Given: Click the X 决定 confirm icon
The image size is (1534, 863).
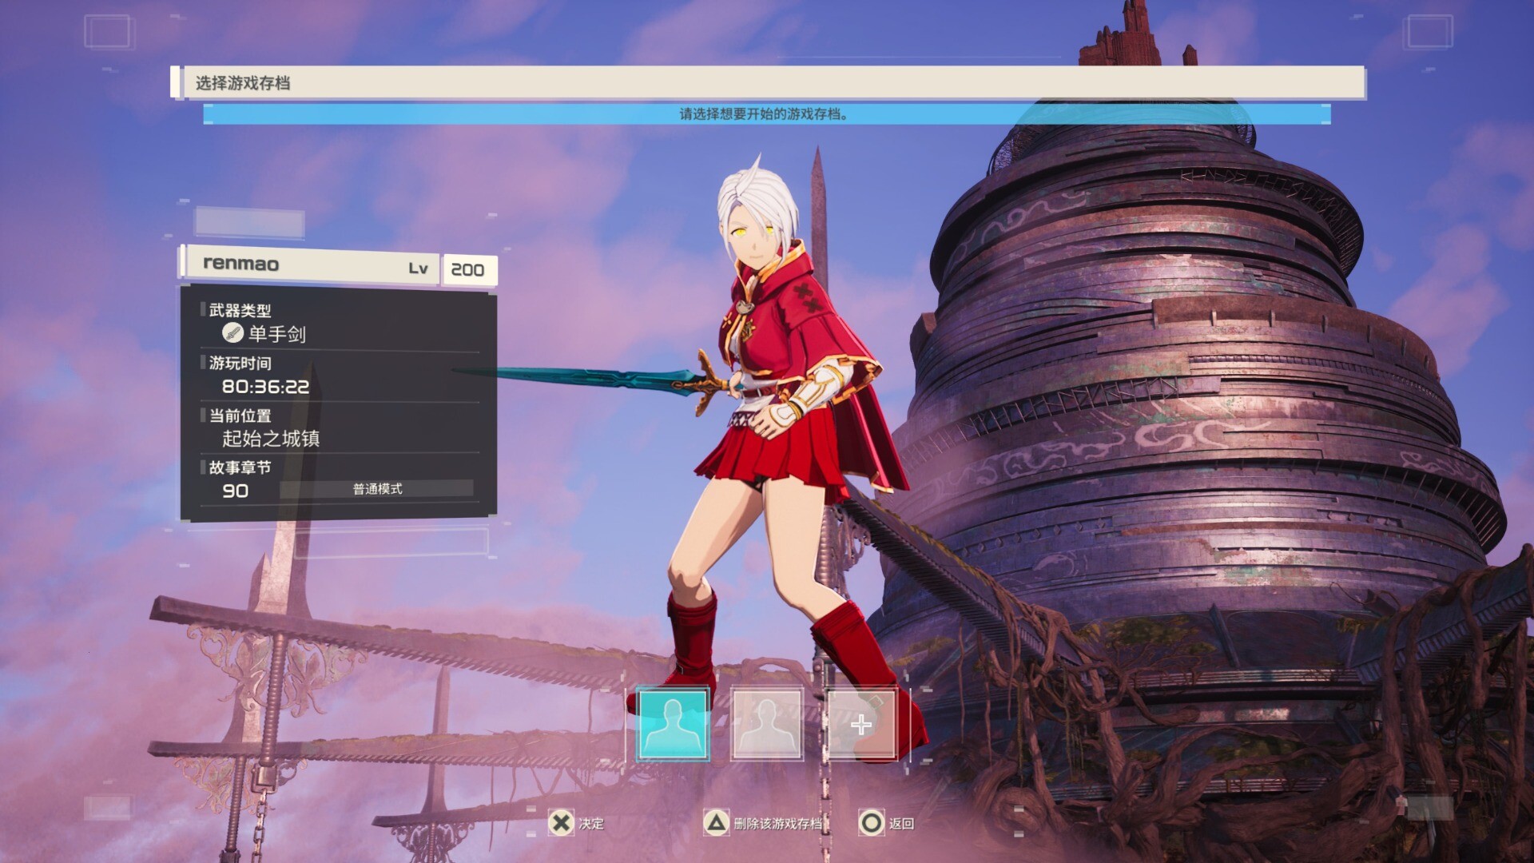Looking at the screenshot, I should [561, 822].
